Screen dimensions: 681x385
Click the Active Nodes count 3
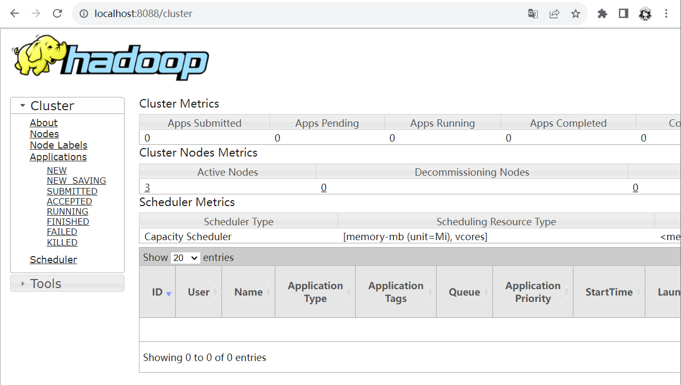(147, 187)
